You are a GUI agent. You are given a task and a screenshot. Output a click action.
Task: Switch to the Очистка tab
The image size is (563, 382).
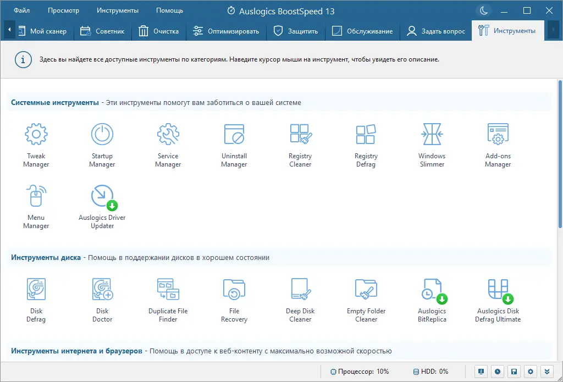[x=159, y=31]
